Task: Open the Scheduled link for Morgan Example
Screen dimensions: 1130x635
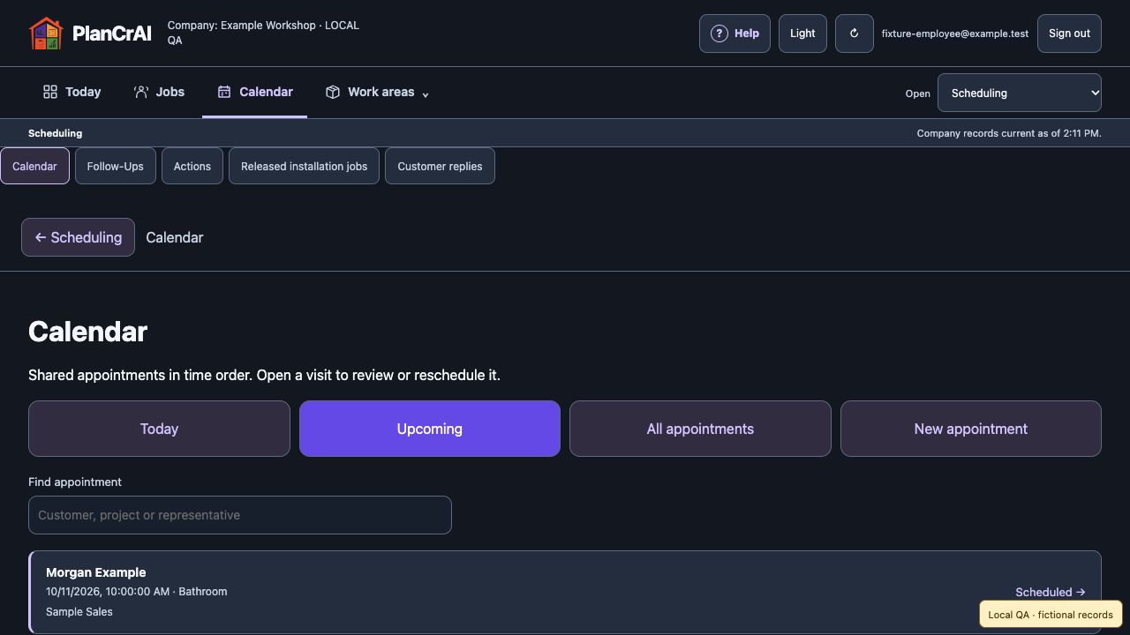Action: tap(1051, 593)
